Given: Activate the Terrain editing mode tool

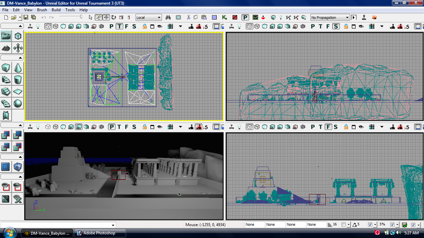Looking at the screenshot, I should 6,48.
